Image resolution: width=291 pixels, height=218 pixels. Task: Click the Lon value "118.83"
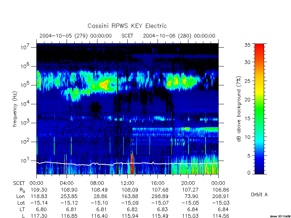pos(39,196)
